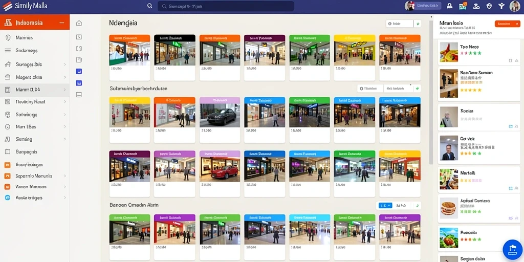Screen dimensions: 524x262
Task: Open the profile avatar at far right
Action: pyautogui.click(x=515, y=6)
